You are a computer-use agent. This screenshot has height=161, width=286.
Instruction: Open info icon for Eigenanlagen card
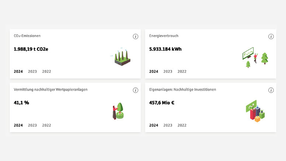coord(271,90)
